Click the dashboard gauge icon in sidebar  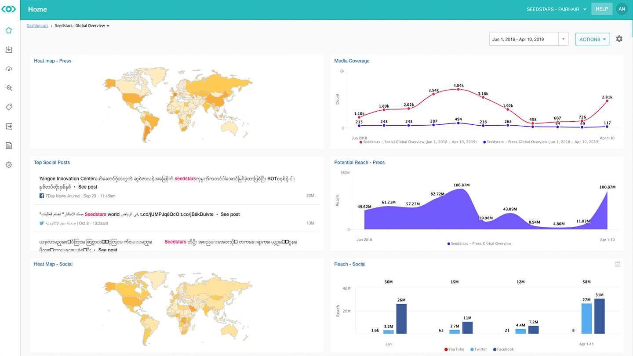click(x=8, y=69)
